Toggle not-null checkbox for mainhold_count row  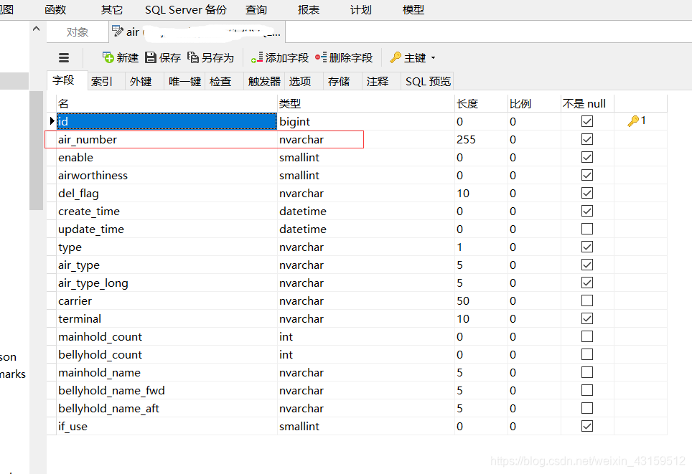(587, 336)
